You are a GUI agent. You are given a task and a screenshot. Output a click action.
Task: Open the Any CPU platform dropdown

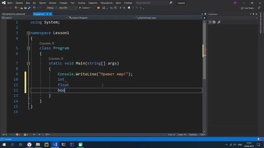(x=68, y=8)
